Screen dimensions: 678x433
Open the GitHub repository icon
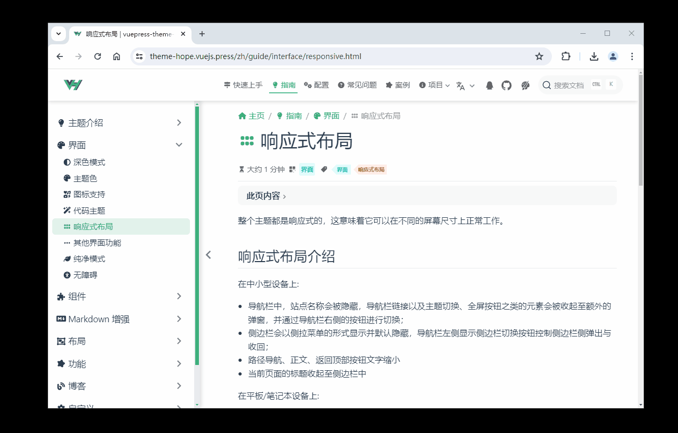507,85
